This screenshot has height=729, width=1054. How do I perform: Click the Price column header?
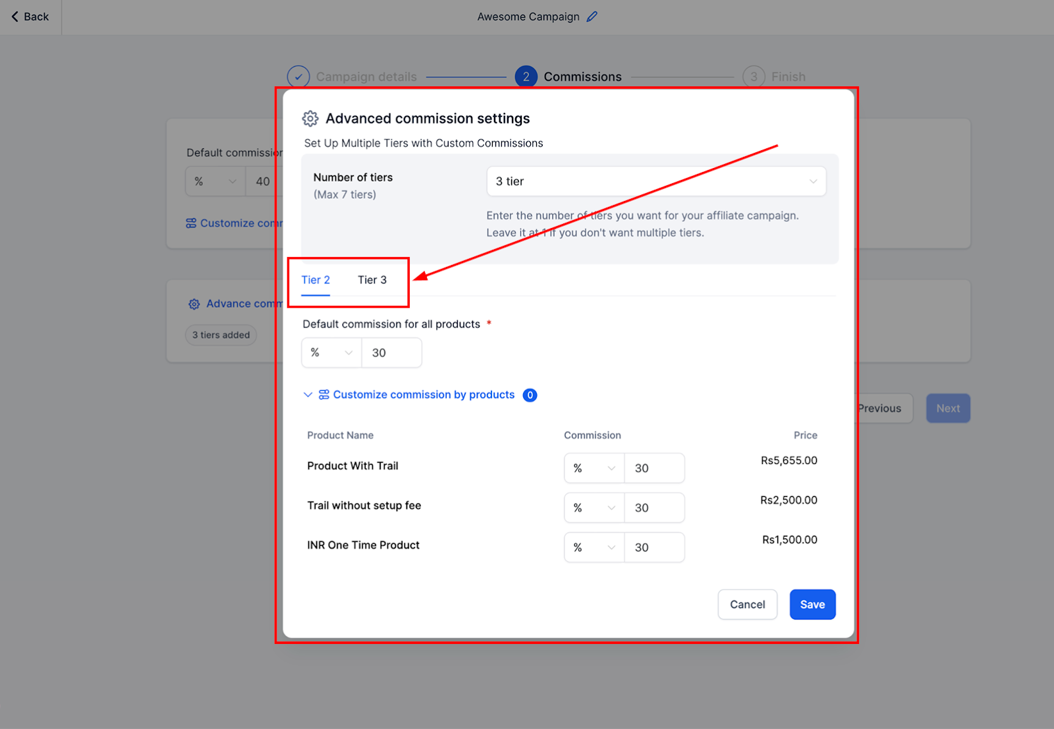(x=805, y=436)
